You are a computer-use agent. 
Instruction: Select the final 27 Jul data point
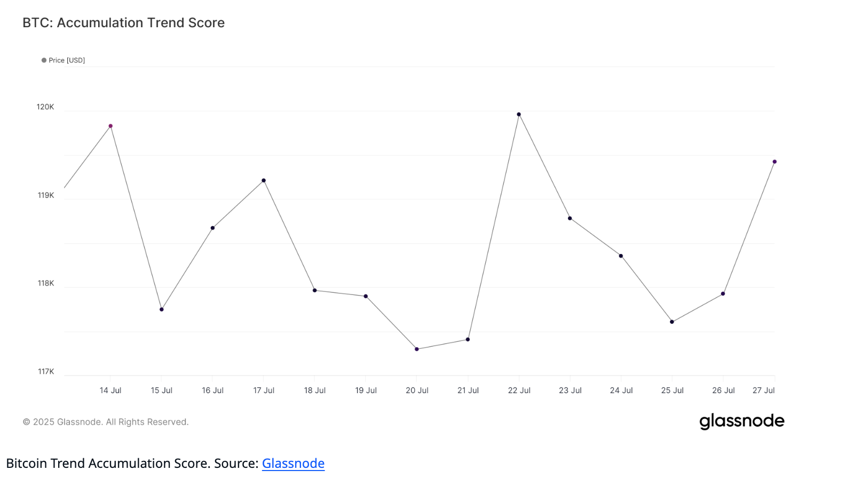click(774, 162)
